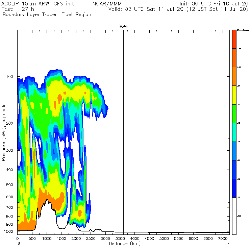Viewport: 250px width, 250px height.
Task: Click the '500' pressure tick label
Action: [9, 185]
